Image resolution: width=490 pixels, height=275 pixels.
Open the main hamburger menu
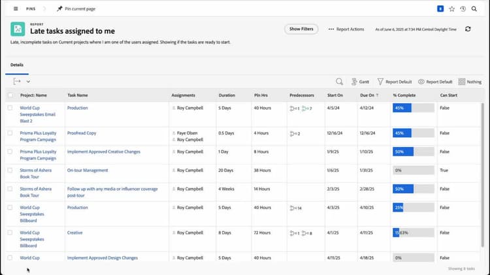16,9
